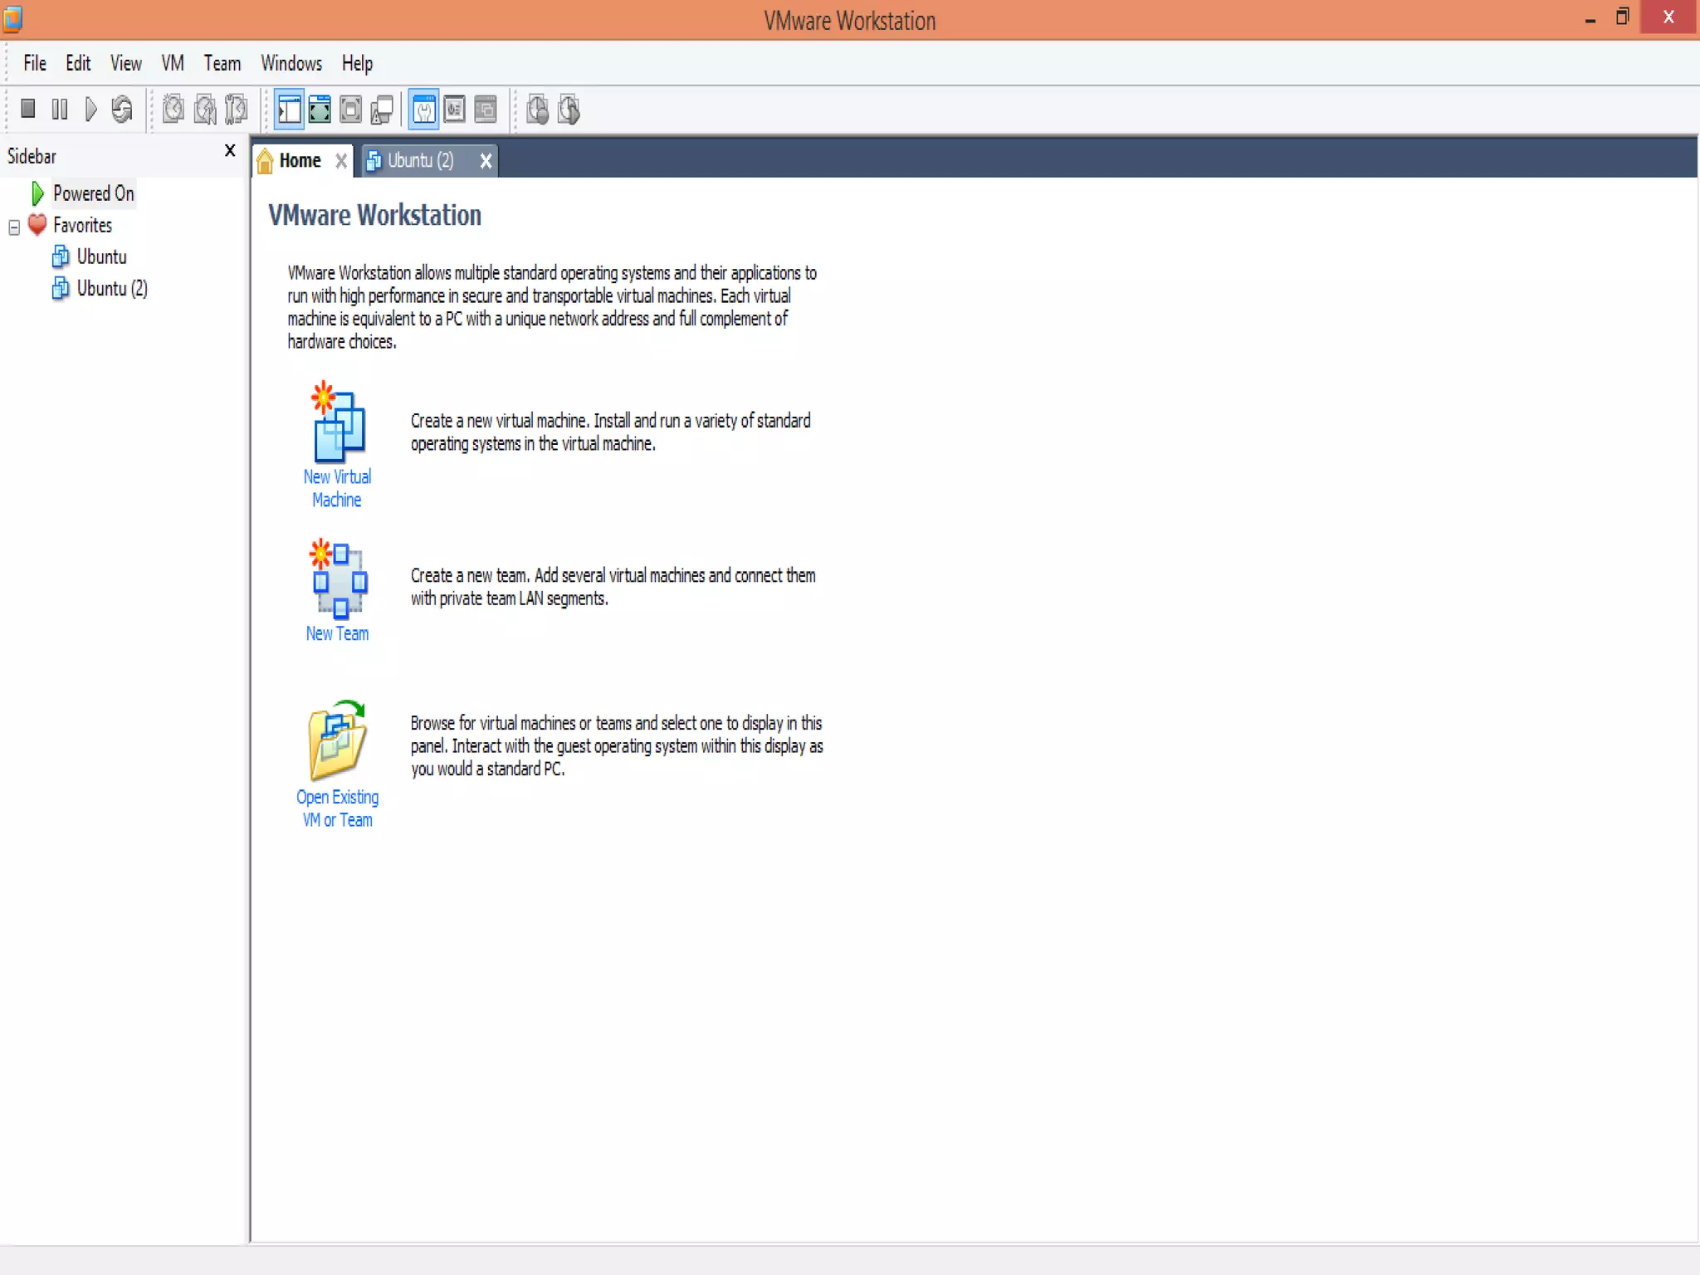
Task: Open the Team menu
Action: pos(222,63)
